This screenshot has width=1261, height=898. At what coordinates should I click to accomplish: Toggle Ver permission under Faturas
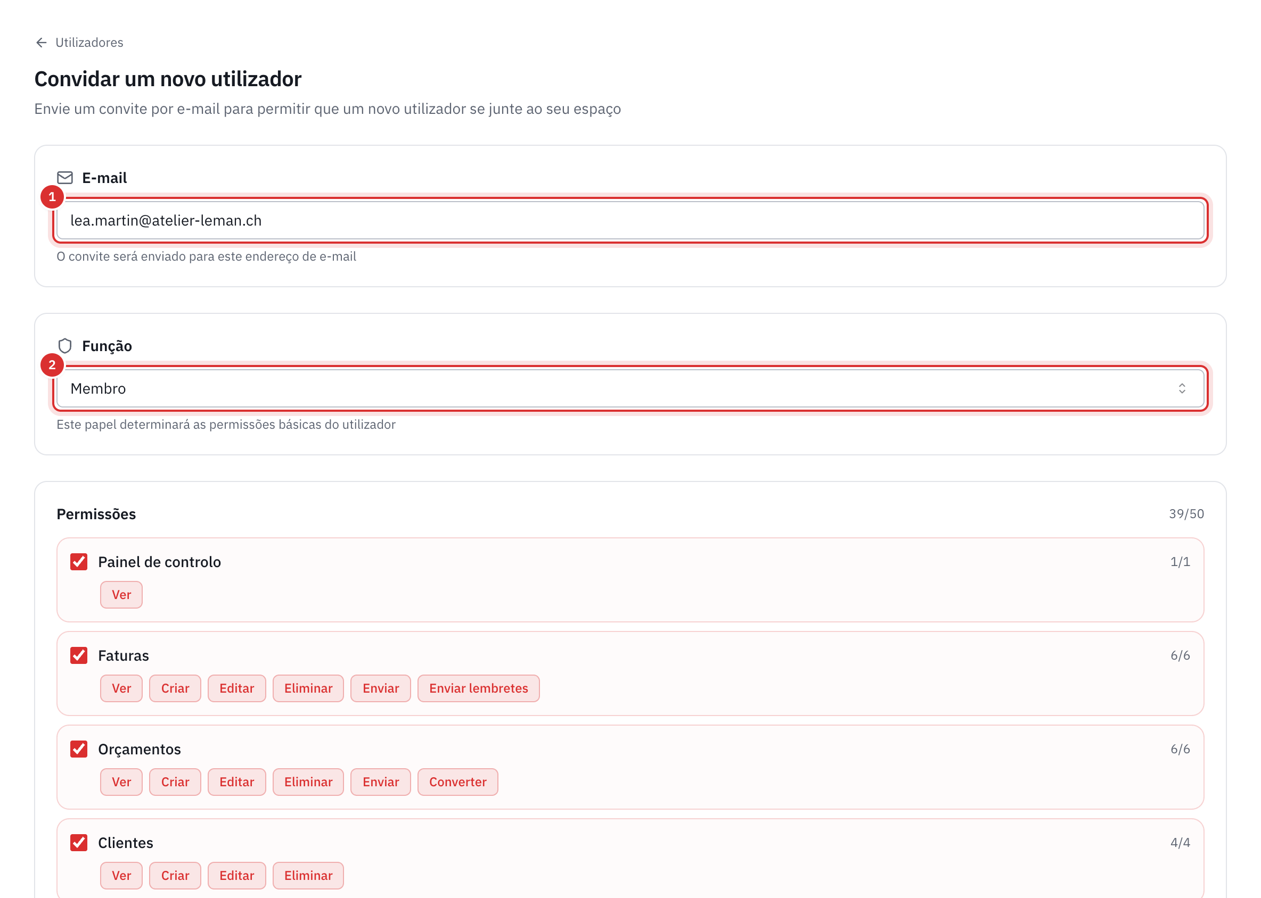(x=121, y=688)
